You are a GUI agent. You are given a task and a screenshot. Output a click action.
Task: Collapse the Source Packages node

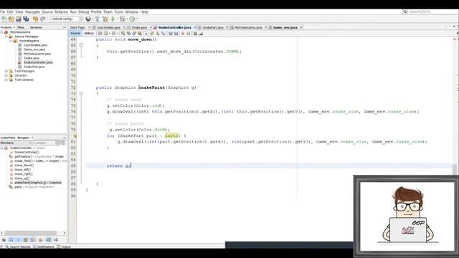point(6,37)
